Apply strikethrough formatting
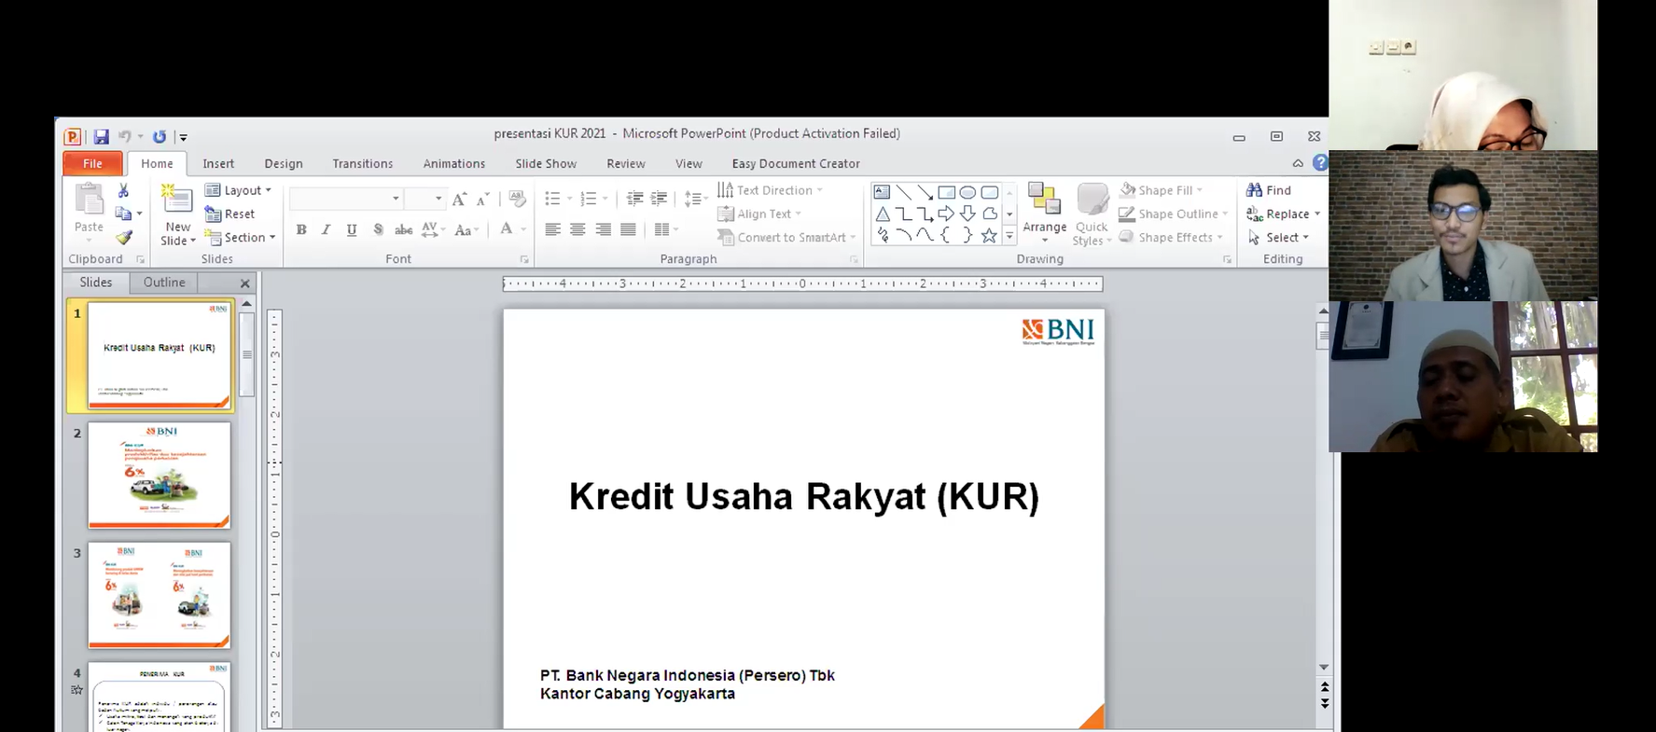The width and height of the screenshot is (1656, 732). tap(403, 229)
